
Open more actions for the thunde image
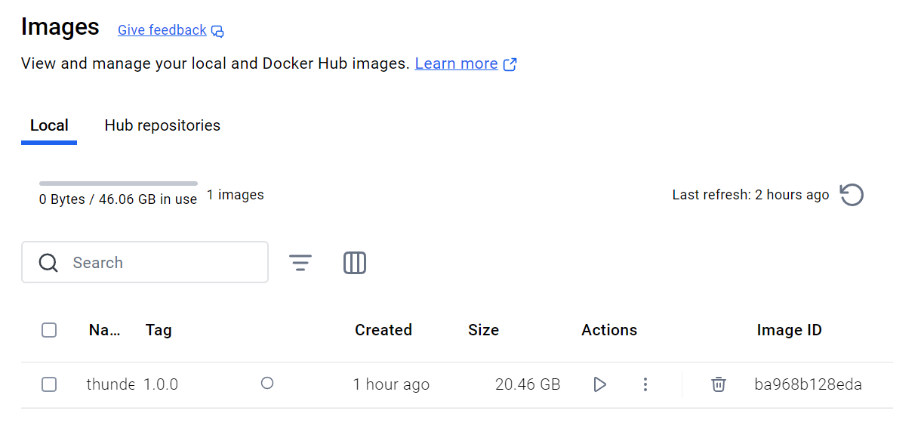pos(645,384)
